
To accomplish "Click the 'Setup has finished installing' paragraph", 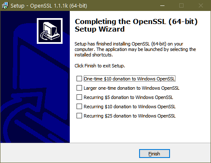I will (135, 49).
